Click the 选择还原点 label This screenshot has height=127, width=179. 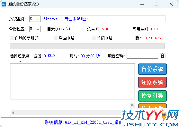[x=19, y=56]
